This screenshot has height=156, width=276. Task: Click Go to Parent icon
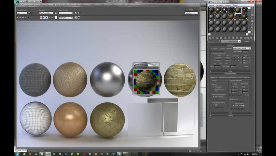[248, 38]
